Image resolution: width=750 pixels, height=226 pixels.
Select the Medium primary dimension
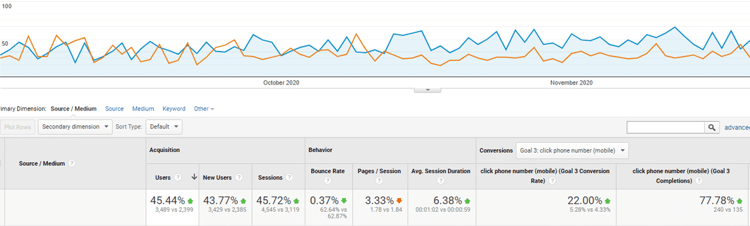click(x=143, y=109)
